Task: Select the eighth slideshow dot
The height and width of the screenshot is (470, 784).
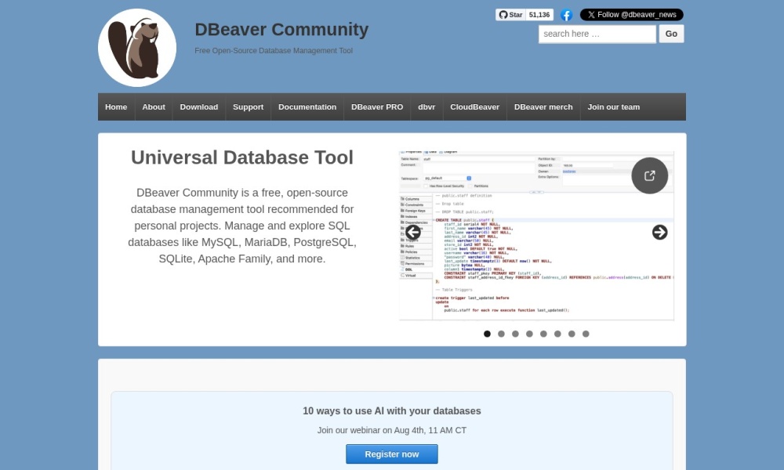Action: click(586, 334)
